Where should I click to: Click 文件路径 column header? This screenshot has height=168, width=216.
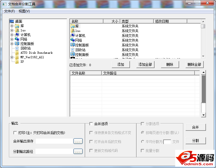pos(148,73)
